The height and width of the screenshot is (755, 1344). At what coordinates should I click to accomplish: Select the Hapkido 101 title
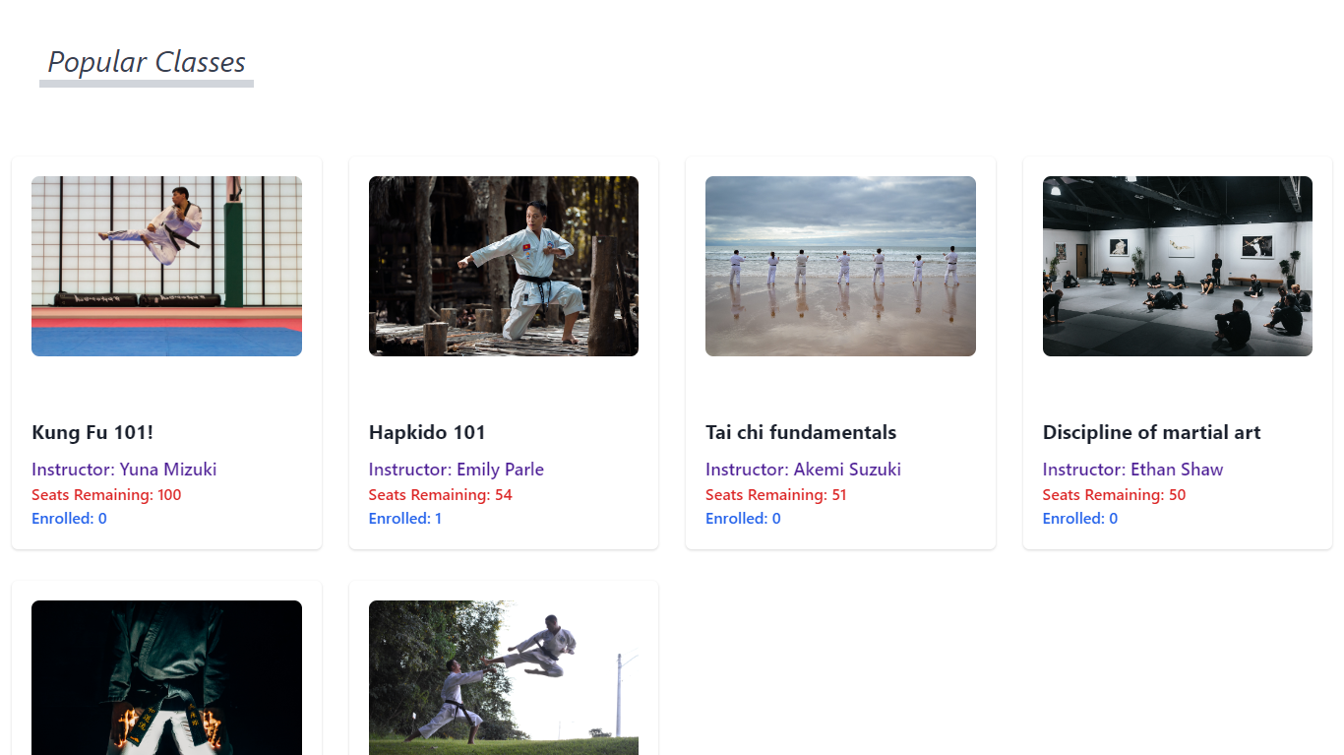pos(427,432)
